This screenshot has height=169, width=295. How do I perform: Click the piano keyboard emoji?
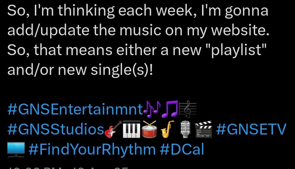(132, 129)
